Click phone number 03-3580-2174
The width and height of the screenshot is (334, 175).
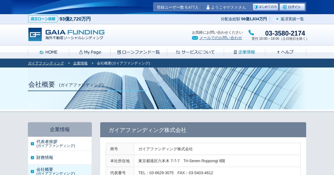(x=285, y=33)
